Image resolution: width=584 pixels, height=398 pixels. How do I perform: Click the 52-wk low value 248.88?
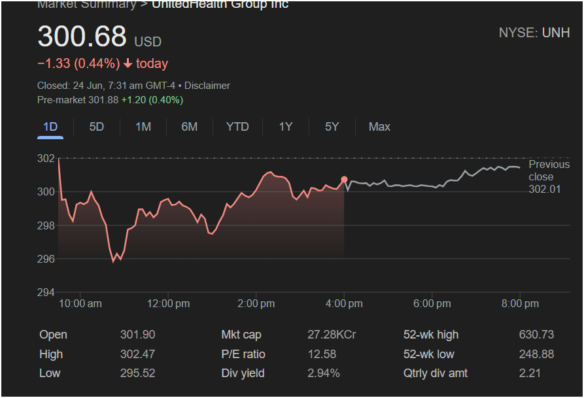click(536, 354)
